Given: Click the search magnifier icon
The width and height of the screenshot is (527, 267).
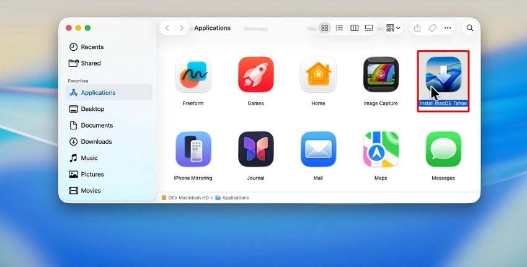Looking at the screenshot, I should coord(470,28).
